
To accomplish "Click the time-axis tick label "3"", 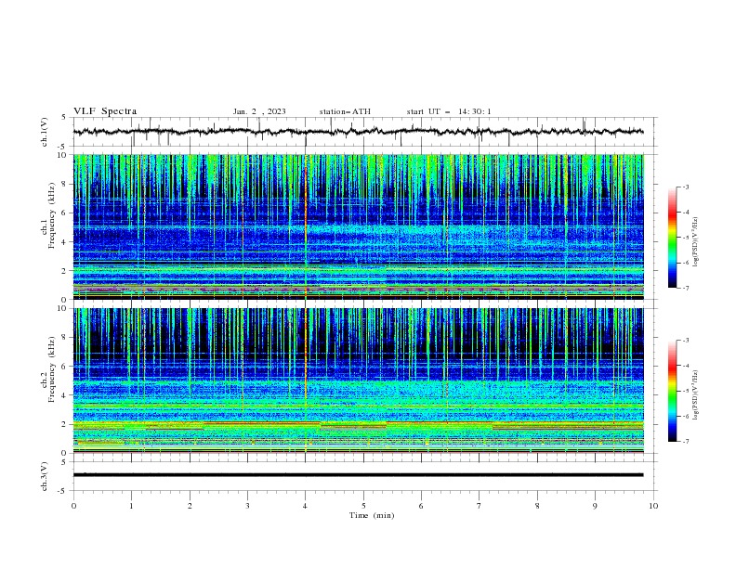I will [247, 506].
